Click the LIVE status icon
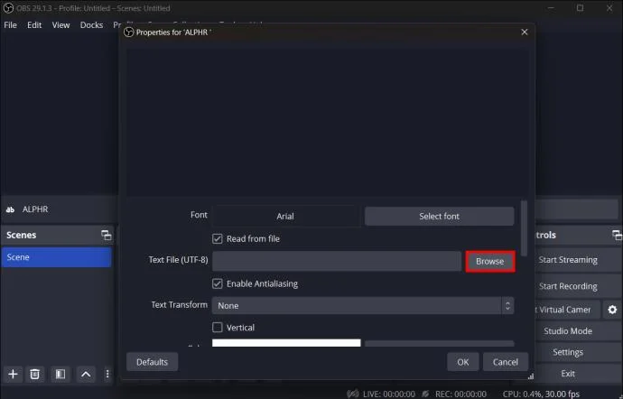 coord(353,394)
